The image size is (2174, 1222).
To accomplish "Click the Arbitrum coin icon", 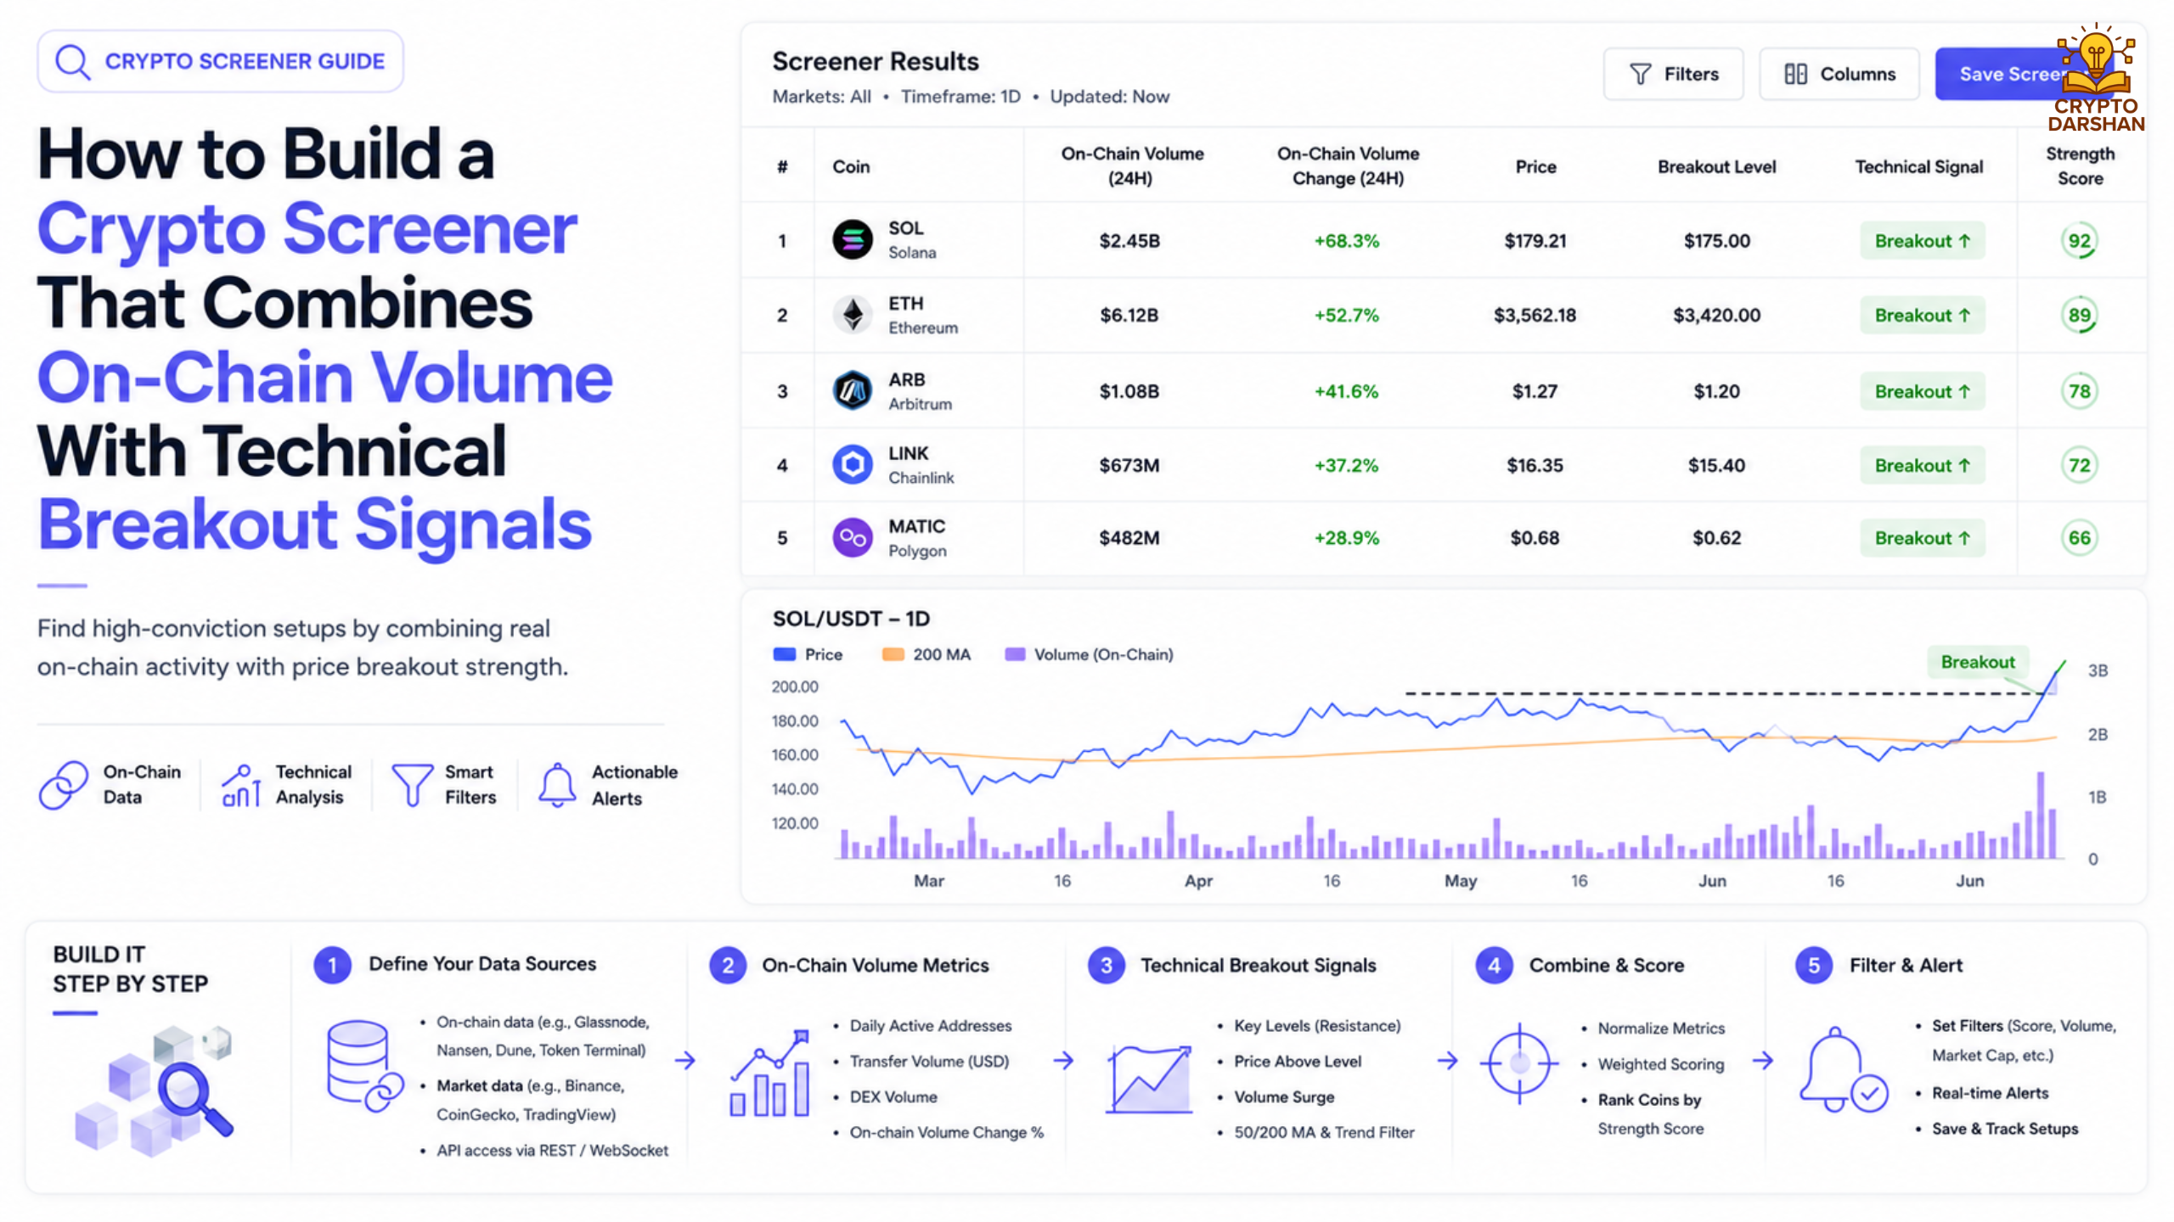I will (853, 391).
